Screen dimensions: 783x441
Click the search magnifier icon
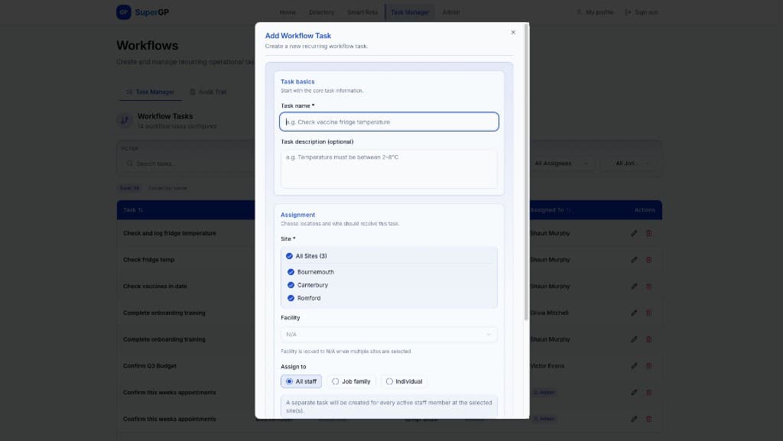coord(130,164)
